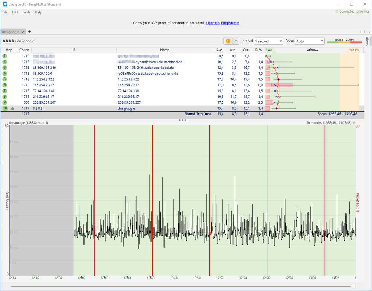Image resolution: width=372 pixels, height=291 pixels.
Task: Select hop 9's green number badge
Action: (4, 102)
